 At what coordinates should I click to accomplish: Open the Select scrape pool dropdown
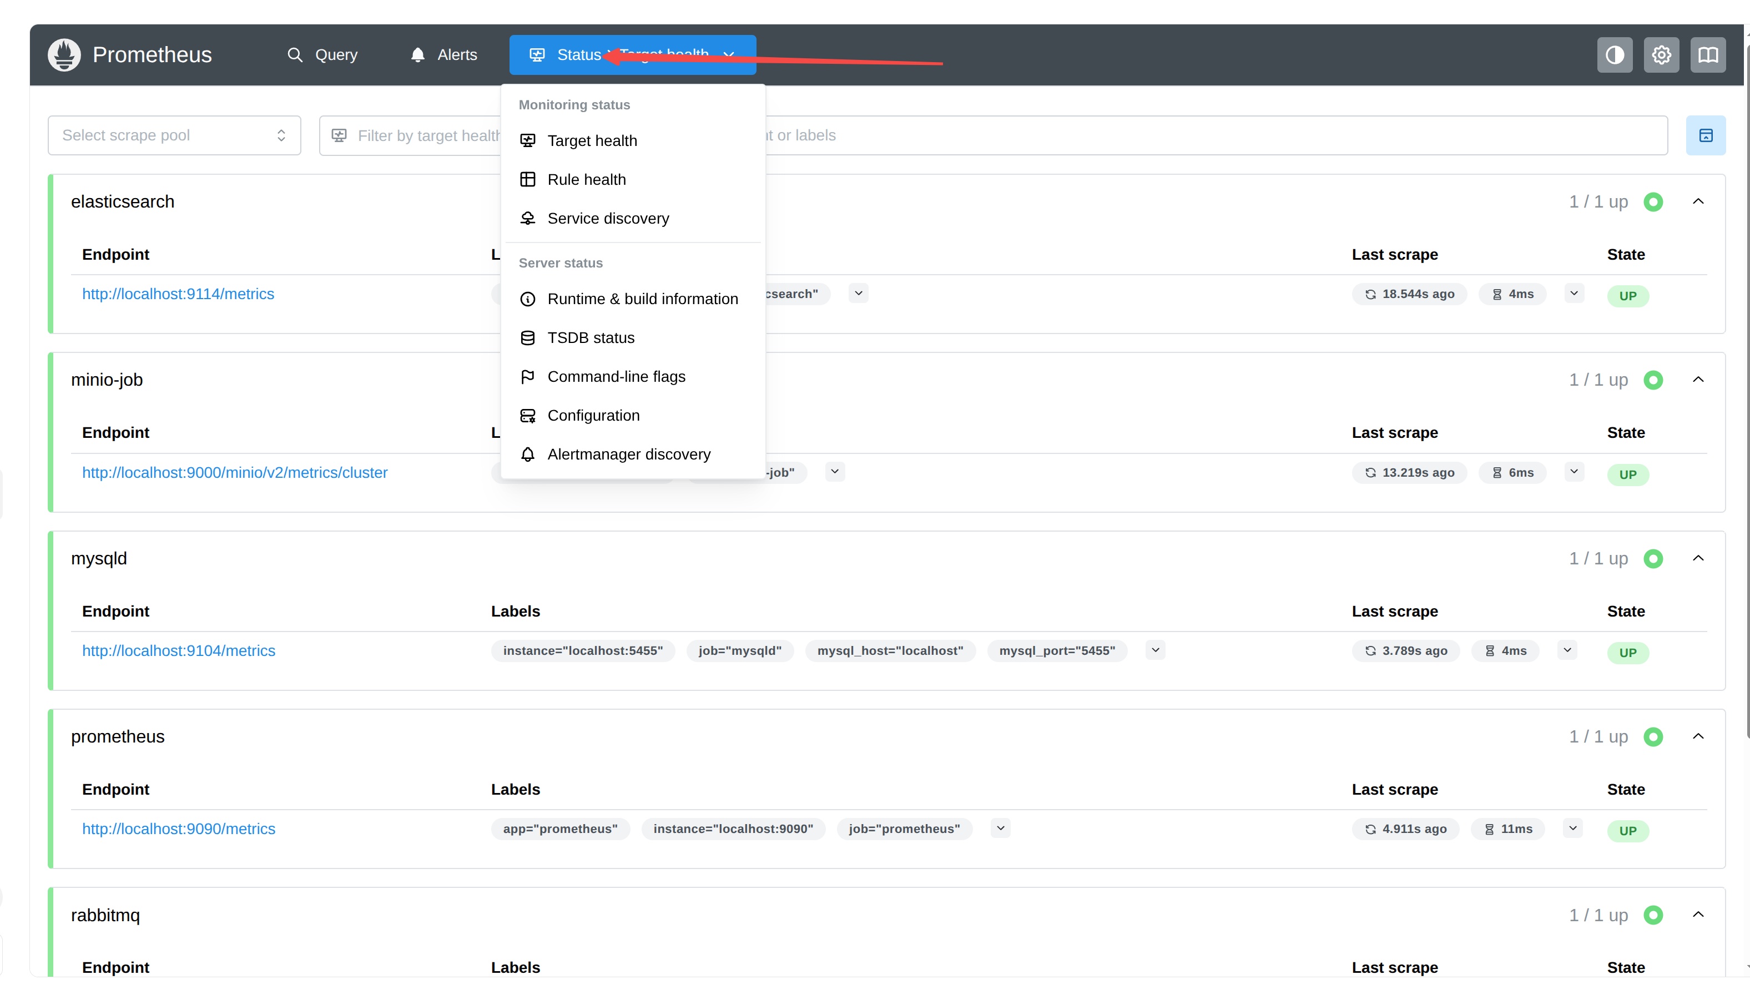[174, 135]
